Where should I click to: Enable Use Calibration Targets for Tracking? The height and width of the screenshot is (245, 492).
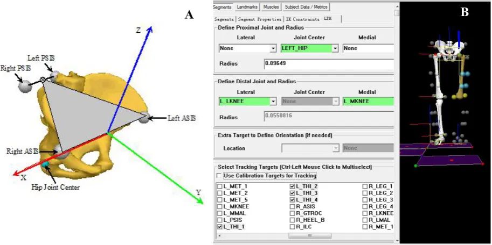click(219, 176)
